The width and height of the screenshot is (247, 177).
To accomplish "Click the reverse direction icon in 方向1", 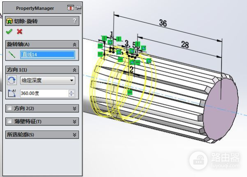I will [13, 80].
